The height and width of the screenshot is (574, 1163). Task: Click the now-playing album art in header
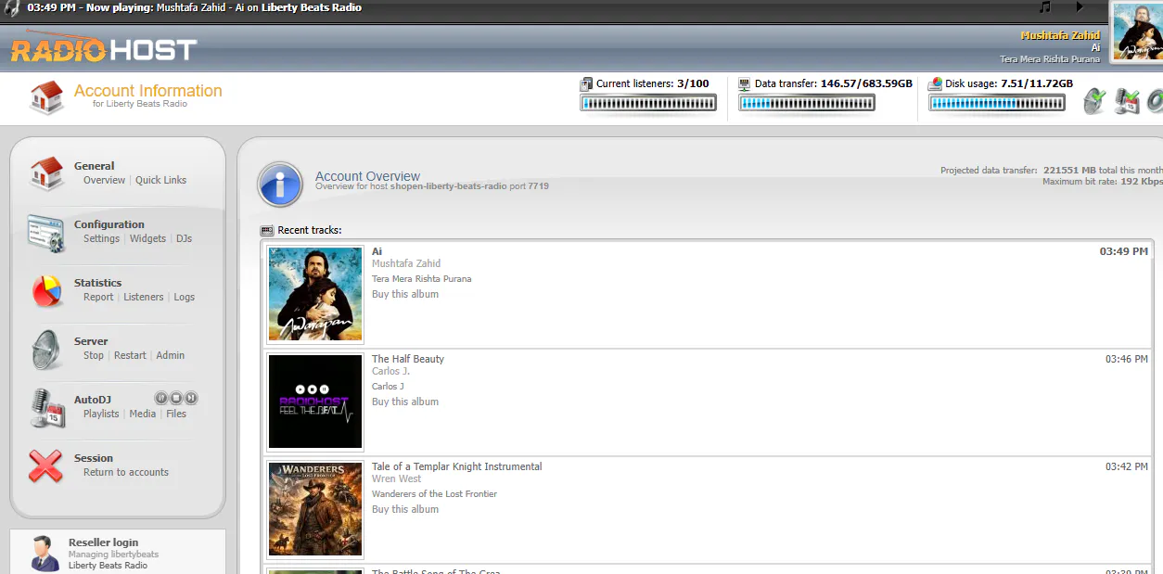pyautogui.click(x=1136, y=32)
